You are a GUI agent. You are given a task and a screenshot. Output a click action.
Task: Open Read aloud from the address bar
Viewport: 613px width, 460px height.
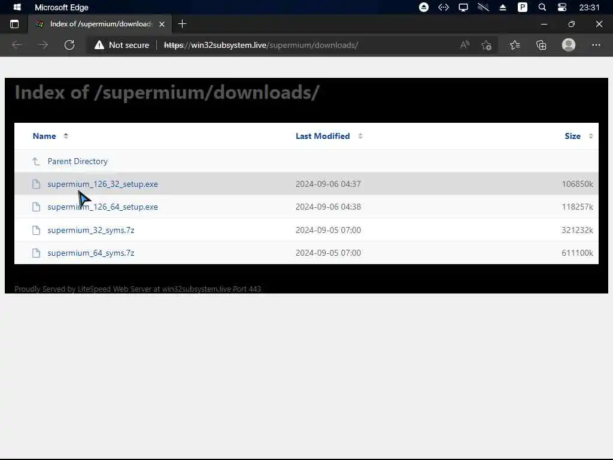[x=465, y=45]
